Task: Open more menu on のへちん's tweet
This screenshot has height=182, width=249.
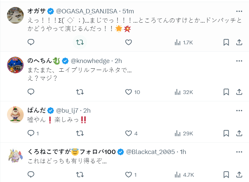Action: pyautogui.click(x=239, y=61)
